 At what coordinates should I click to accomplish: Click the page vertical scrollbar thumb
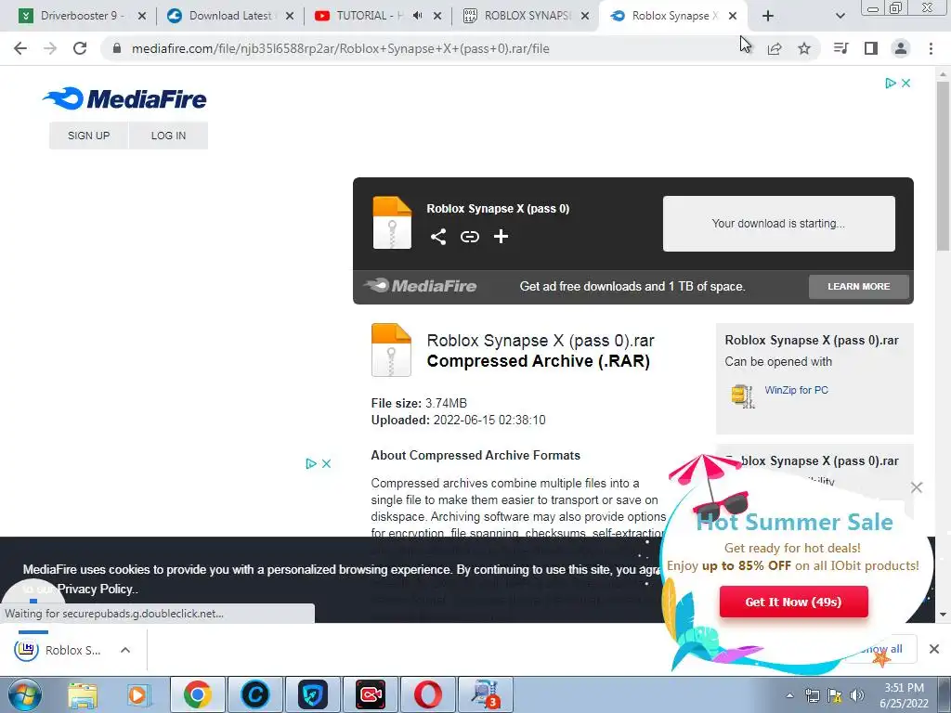coord(943,165)
